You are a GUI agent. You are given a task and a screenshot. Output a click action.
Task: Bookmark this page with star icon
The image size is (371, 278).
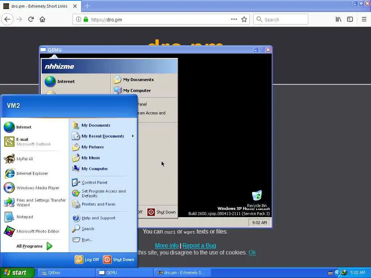coord(244,20)
